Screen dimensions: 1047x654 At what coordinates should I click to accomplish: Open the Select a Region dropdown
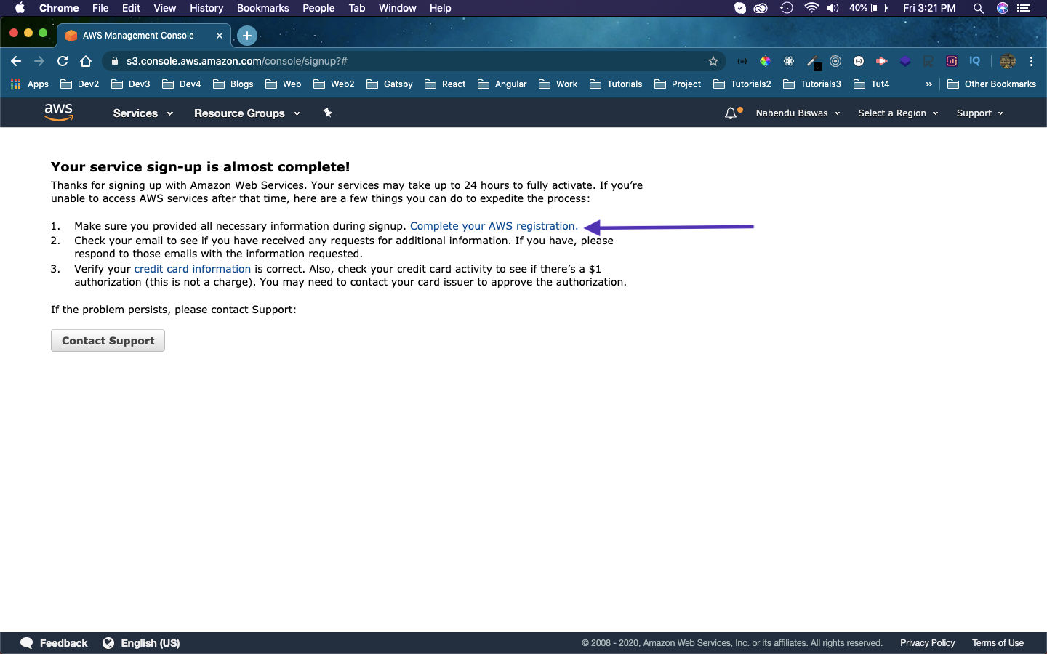coord(898,113)
